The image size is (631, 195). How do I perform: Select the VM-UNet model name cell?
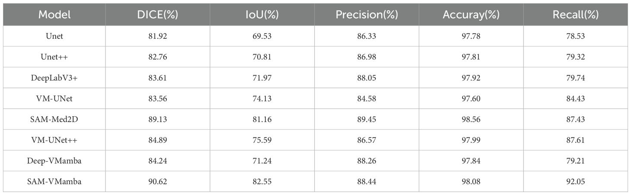pos(54,99)
